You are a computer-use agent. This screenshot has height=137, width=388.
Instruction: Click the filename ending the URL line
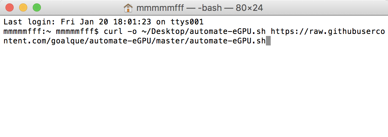click(227, 41)
